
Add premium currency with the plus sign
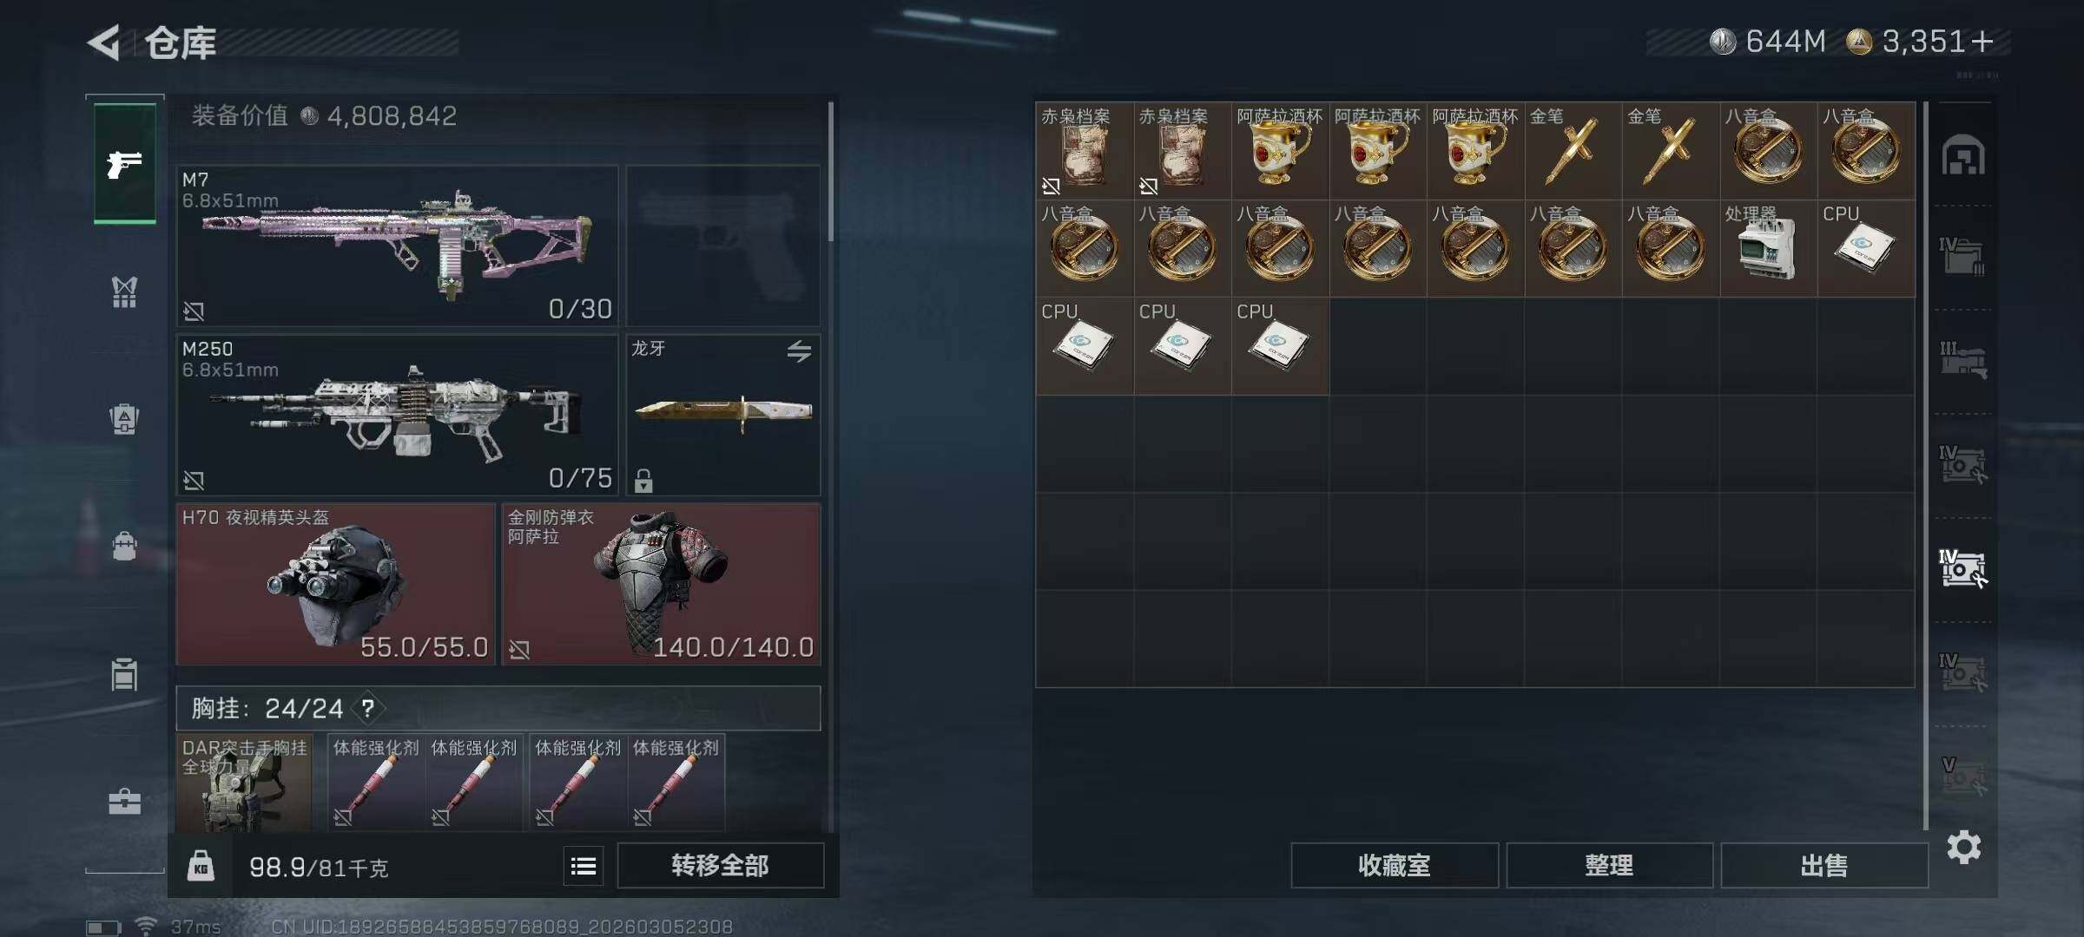coord(1982,41)
